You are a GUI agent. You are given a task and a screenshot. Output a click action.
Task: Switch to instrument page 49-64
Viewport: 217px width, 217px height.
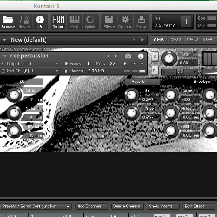click(x=209, y=40)
